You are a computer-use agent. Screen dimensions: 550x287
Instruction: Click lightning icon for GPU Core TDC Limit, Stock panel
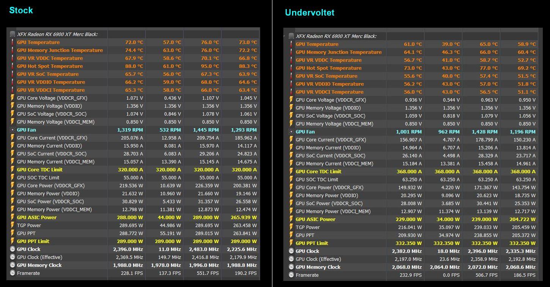[x=13, y=169]
